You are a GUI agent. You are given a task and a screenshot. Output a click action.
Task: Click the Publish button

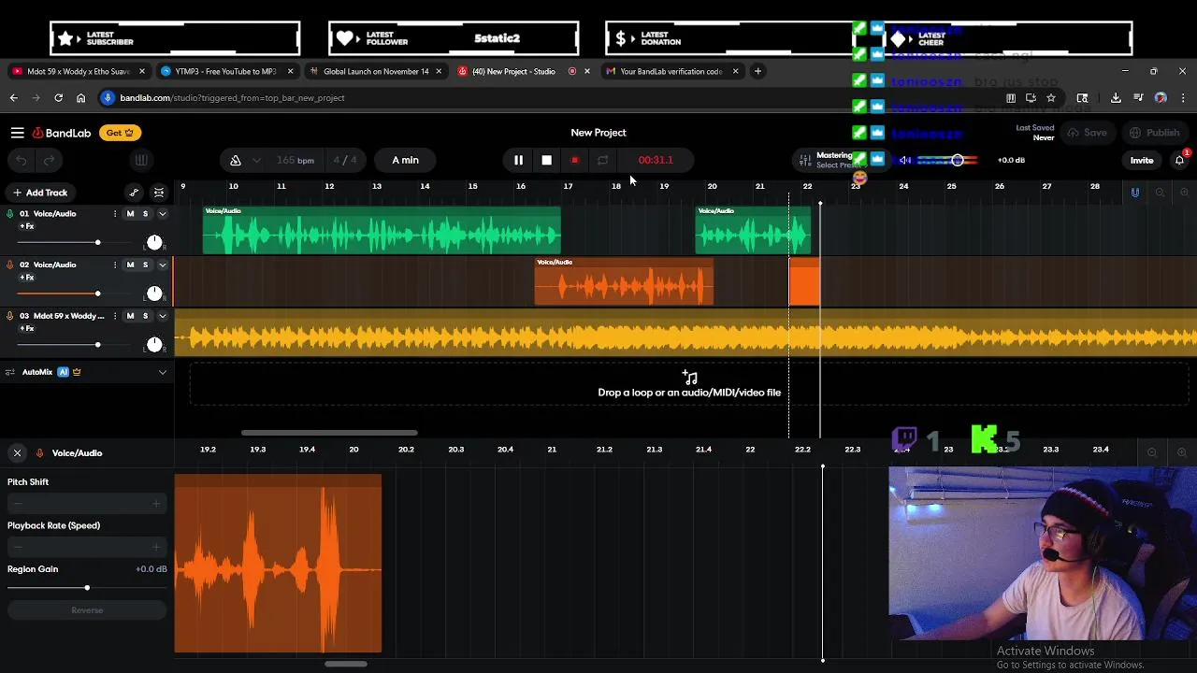(1155, 133)
